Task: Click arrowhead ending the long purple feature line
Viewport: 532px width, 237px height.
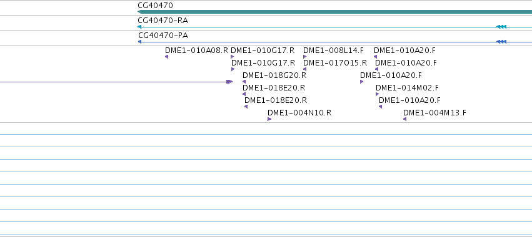Action: 229,82
